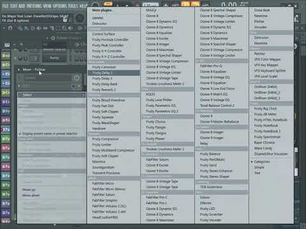Select FabFilter Pro-L plugin
This screenshot has height=229, width=306.
coord(156,203)
